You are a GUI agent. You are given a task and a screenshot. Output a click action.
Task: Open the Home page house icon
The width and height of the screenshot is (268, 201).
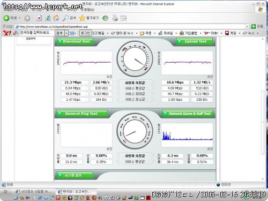56,18
